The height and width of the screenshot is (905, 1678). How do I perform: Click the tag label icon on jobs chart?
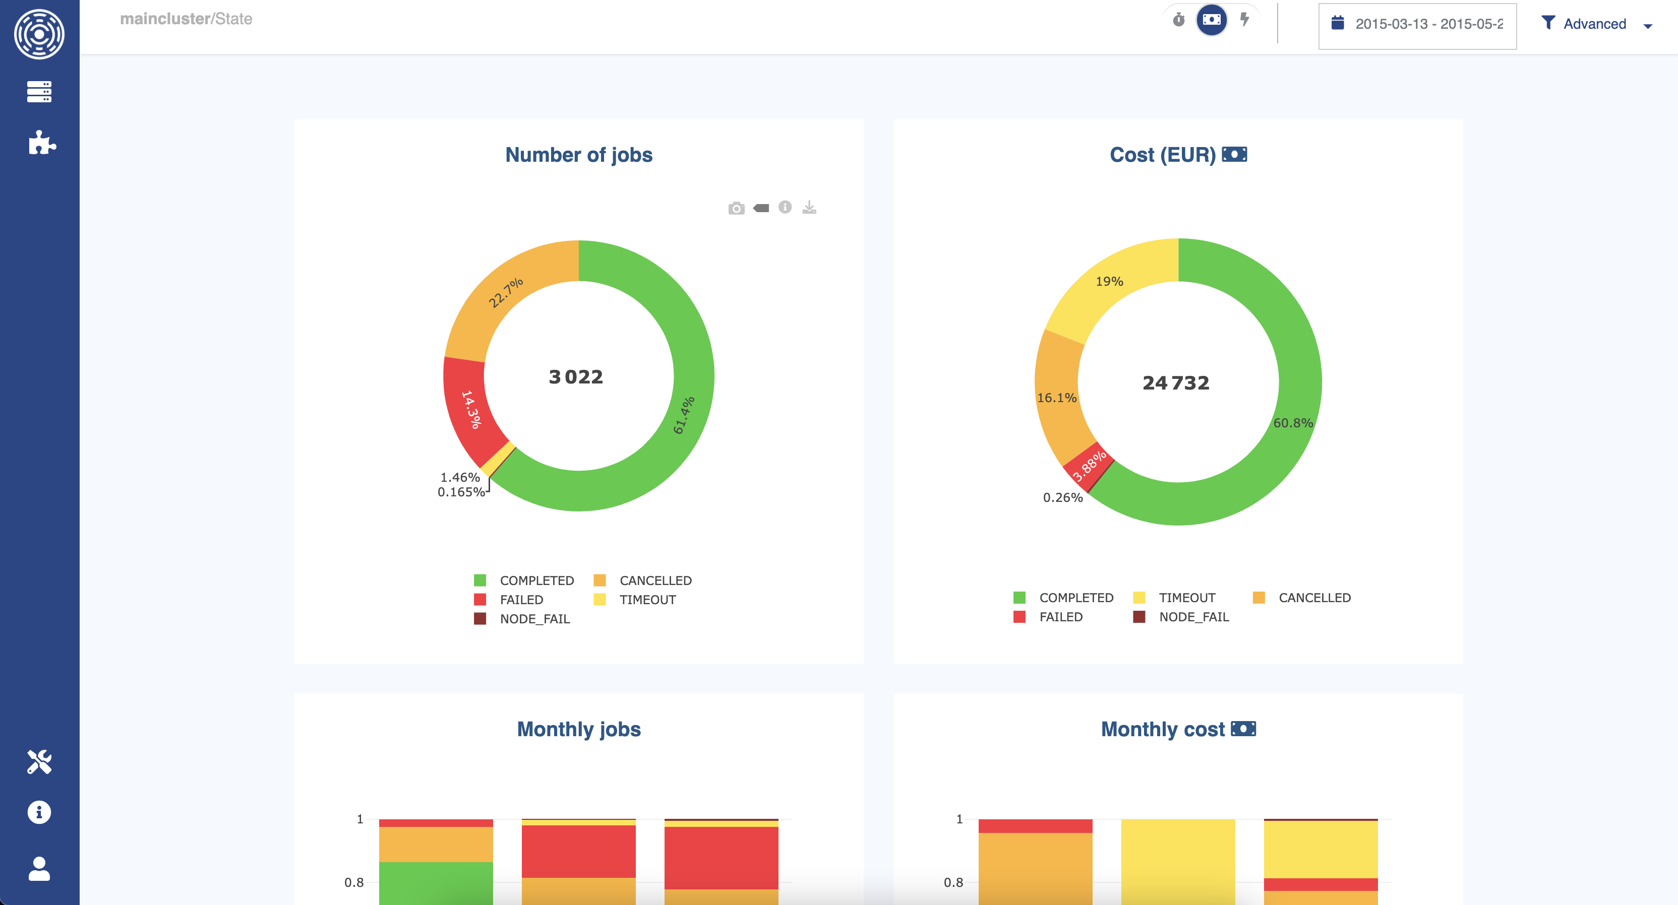pos(761,208)
